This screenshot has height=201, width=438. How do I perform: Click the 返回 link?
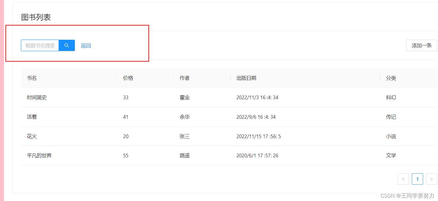pos(85,45)
